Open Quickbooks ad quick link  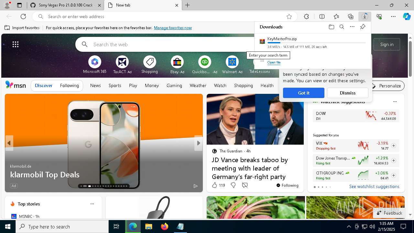204,65
